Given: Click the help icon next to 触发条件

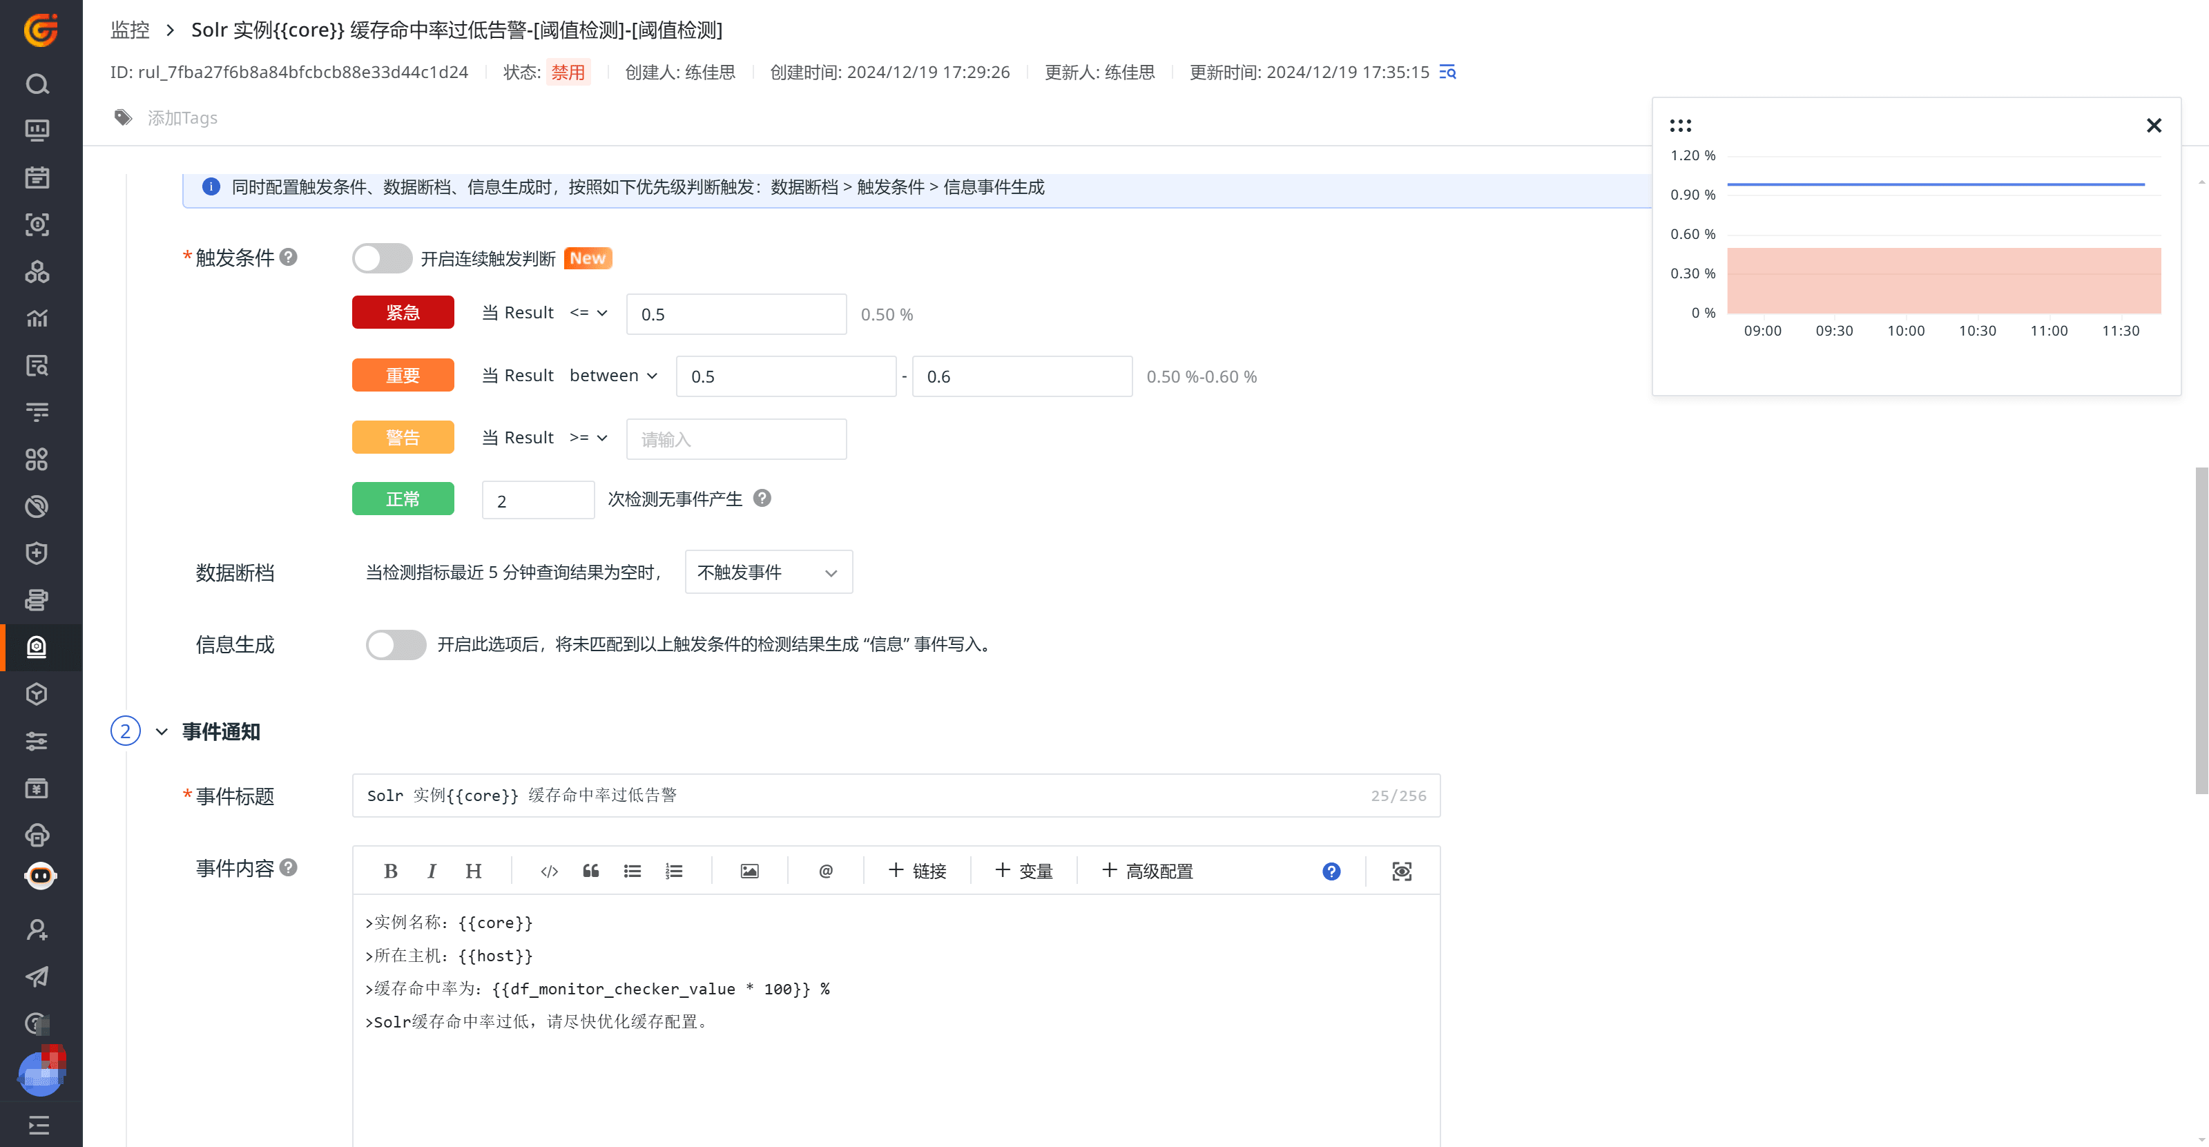Looking at the screenshot, I should pyautogui.click(x=289, y=257).
